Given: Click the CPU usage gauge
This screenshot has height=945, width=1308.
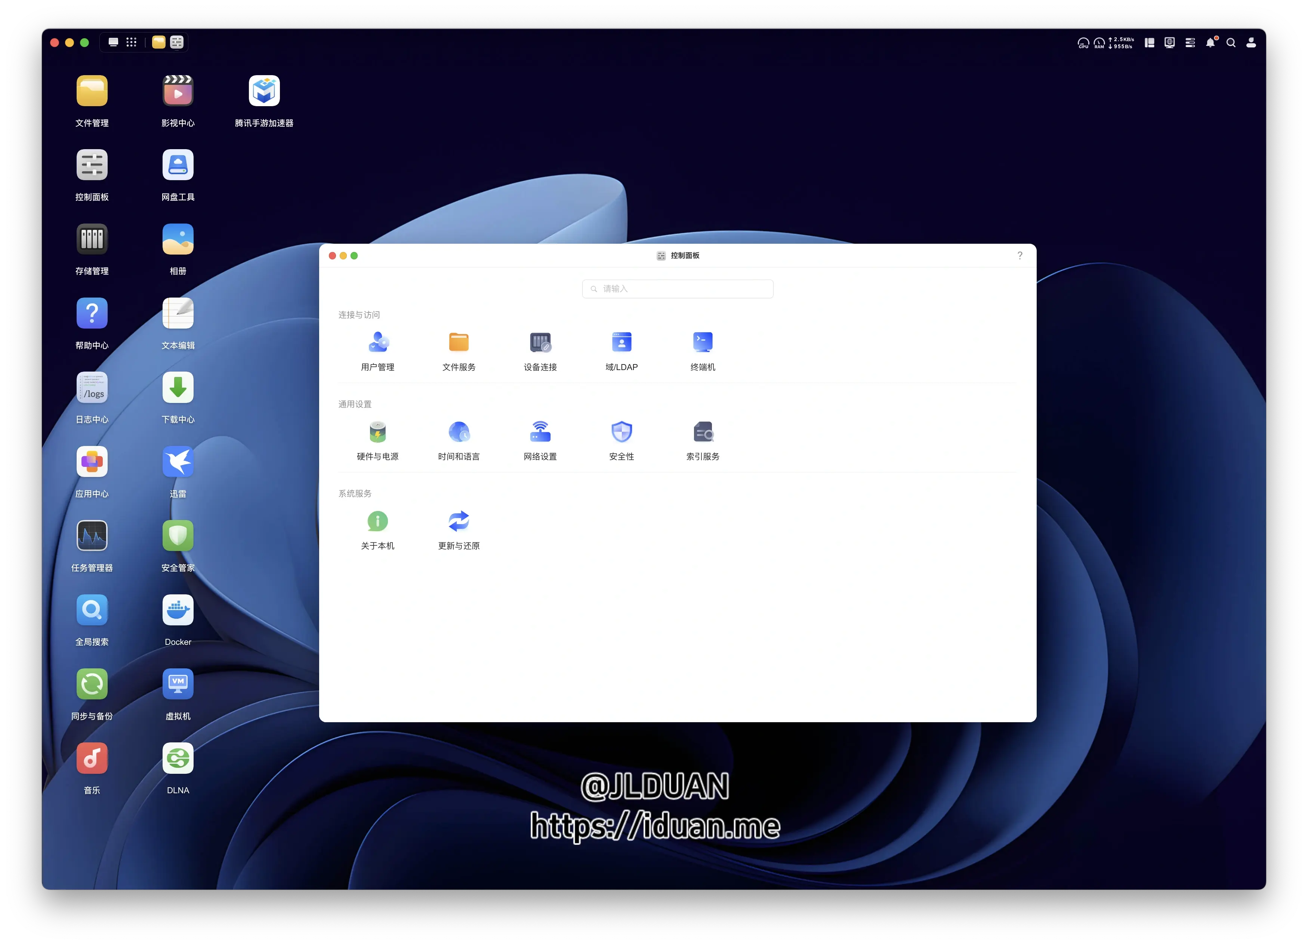Looking at the screenshot, I should (x=1083, y=43).
